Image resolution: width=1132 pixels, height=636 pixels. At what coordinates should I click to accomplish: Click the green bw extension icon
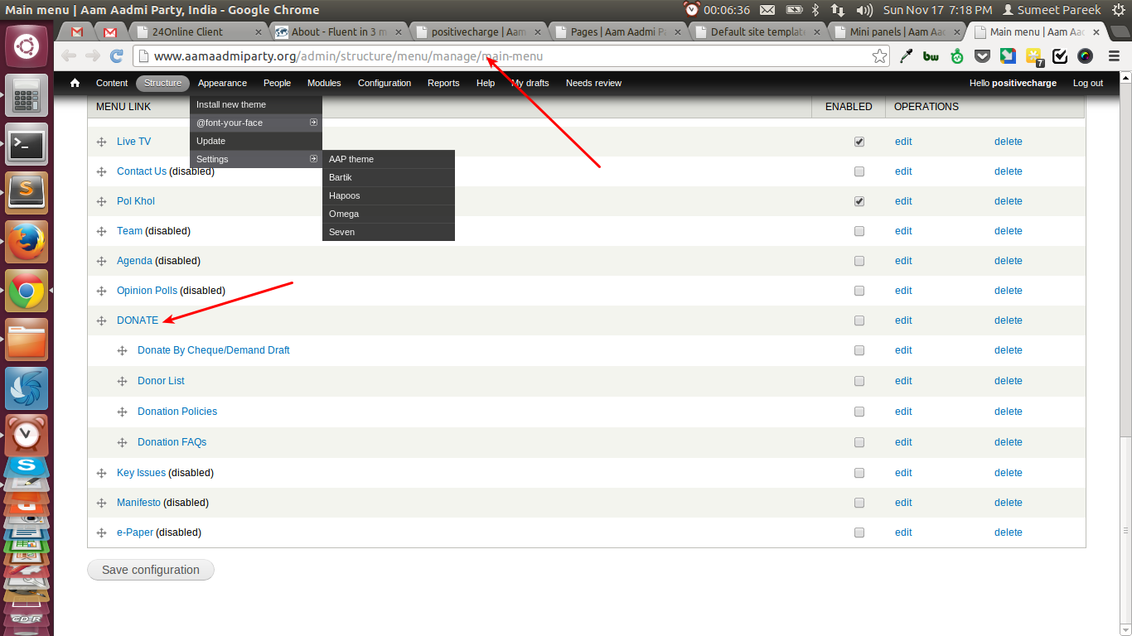931,56
